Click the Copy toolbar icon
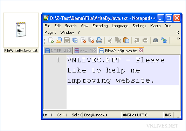The width and height of the screenshot is (186, 131). (118, 40)
